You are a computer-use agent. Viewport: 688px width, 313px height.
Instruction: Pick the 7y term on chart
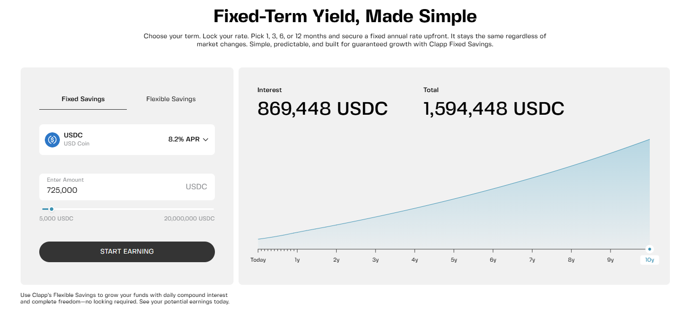(532, 260)
